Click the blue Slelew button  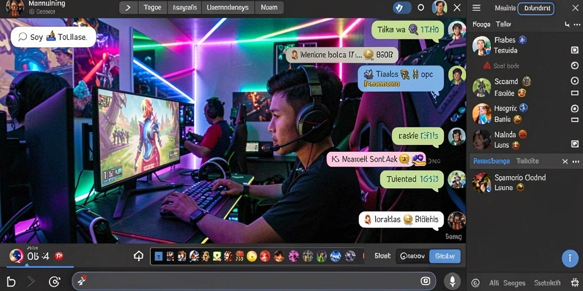pos(445,256)
